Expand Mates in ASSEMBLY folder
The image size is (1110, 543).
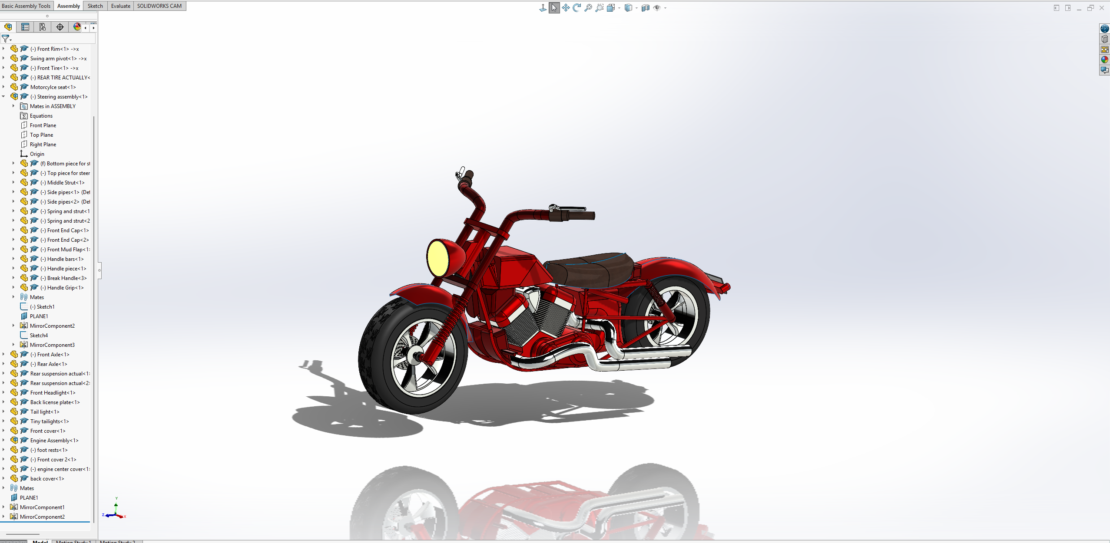coord(13,106)
